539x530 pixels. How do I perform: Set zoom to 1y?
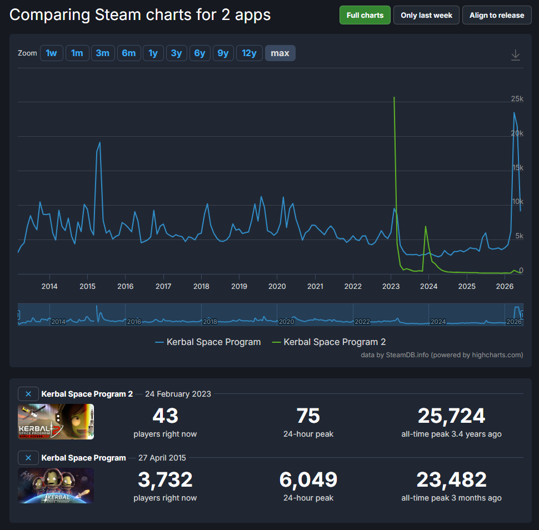tap(153, 53)
